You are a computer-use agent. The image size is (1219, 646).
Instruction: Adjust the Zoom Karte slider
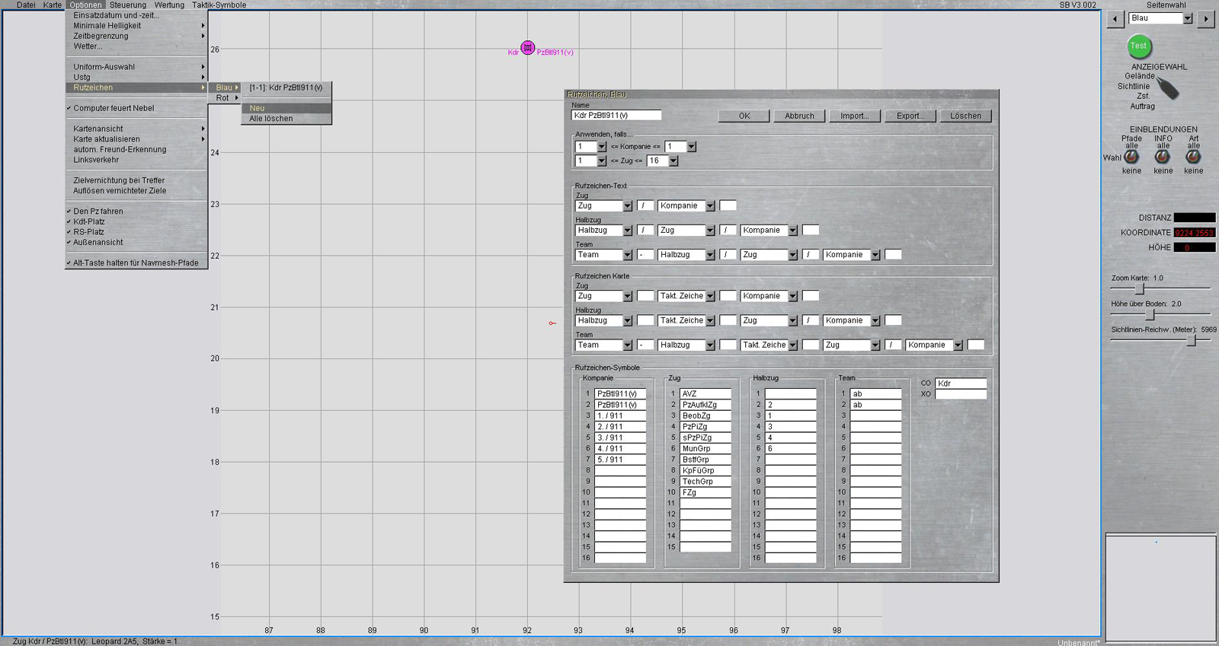coord(1140,289)
